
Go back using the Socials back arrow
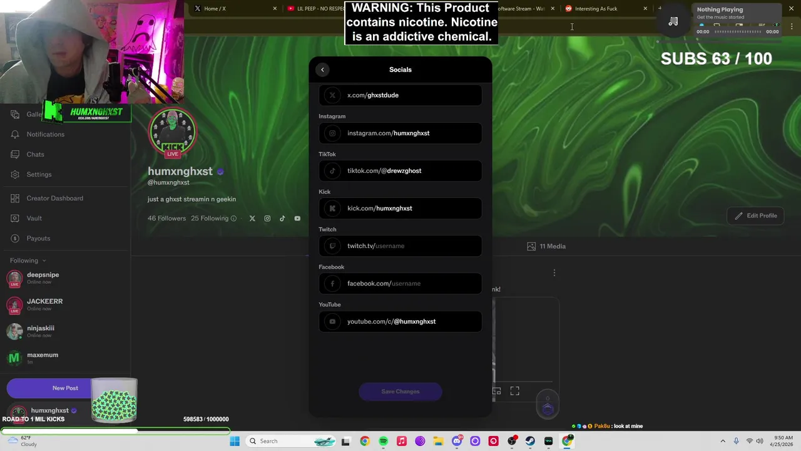(x=322, y=70)
